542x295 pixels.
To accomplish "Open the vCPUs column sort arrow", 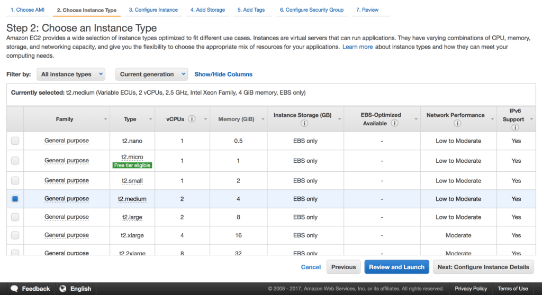I will pyautogui.click(x=205, y=119).
